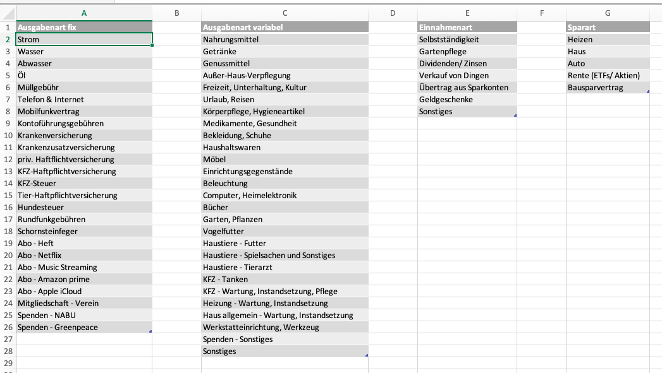Select row 28 header

[8, 351]
